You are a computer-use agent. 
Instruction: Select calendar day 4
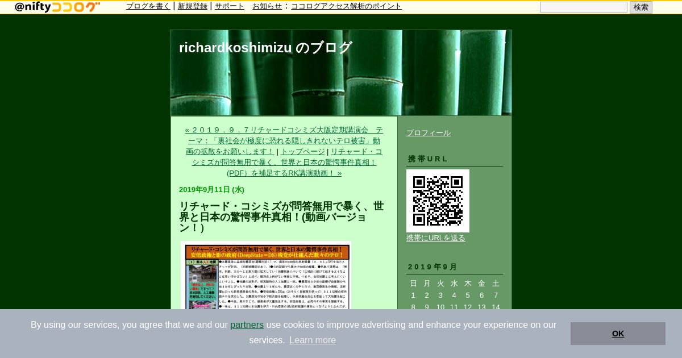point(454,295)
